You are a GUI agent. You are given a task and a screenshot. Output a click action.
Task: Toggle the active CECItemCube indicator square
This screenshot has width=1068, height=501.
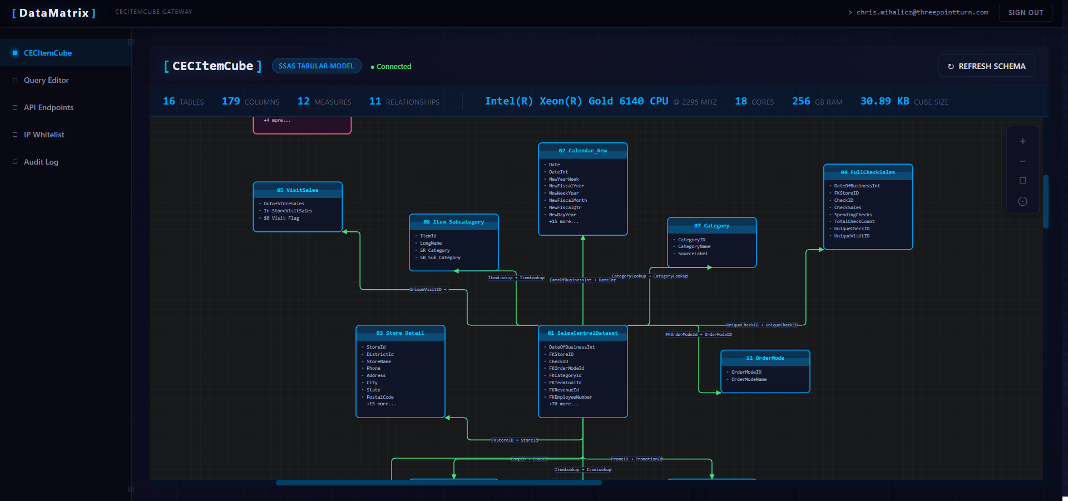pyautogui.click(x=15, y=52)
